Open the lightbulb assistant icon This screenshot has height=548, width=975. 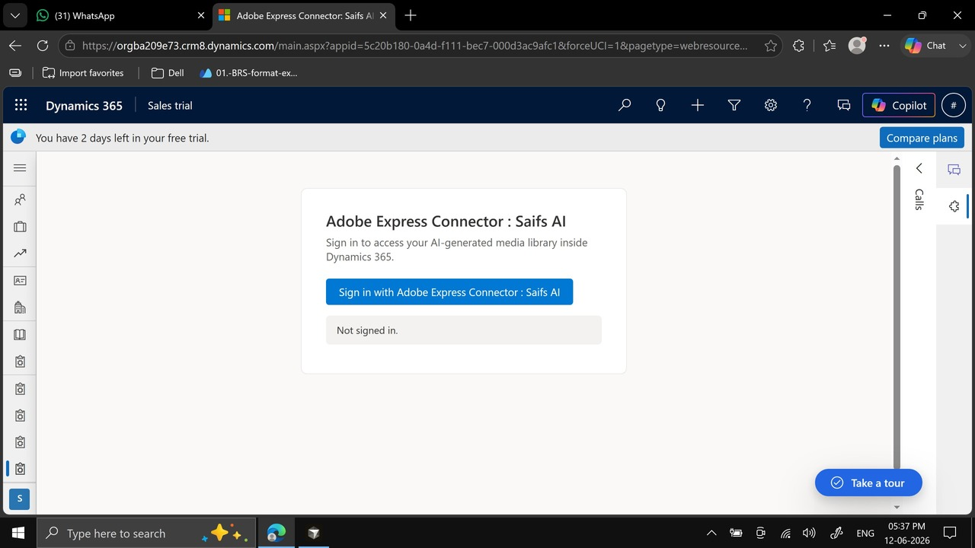pyautogui.click(x=661, y=106)
